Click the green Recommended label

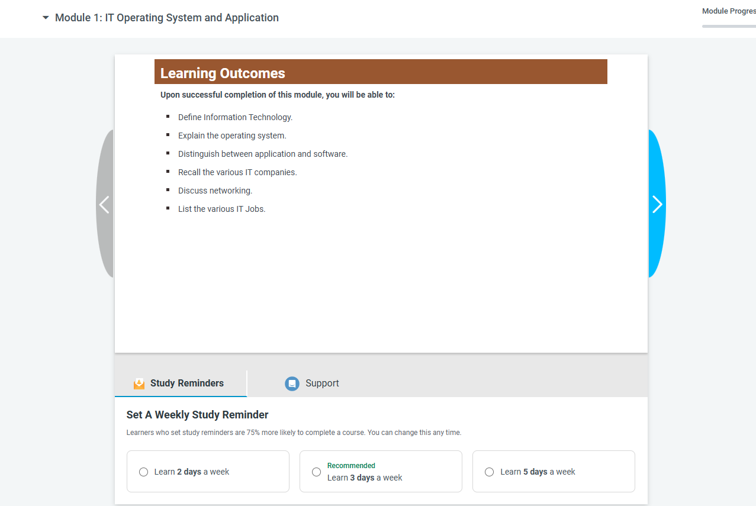point(351,466)
